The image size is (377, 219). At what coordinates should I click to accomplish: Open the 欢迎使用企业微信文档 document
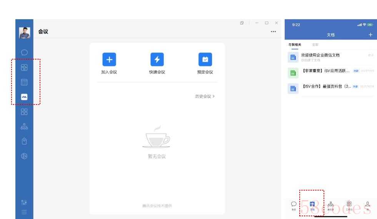(331, 57)
